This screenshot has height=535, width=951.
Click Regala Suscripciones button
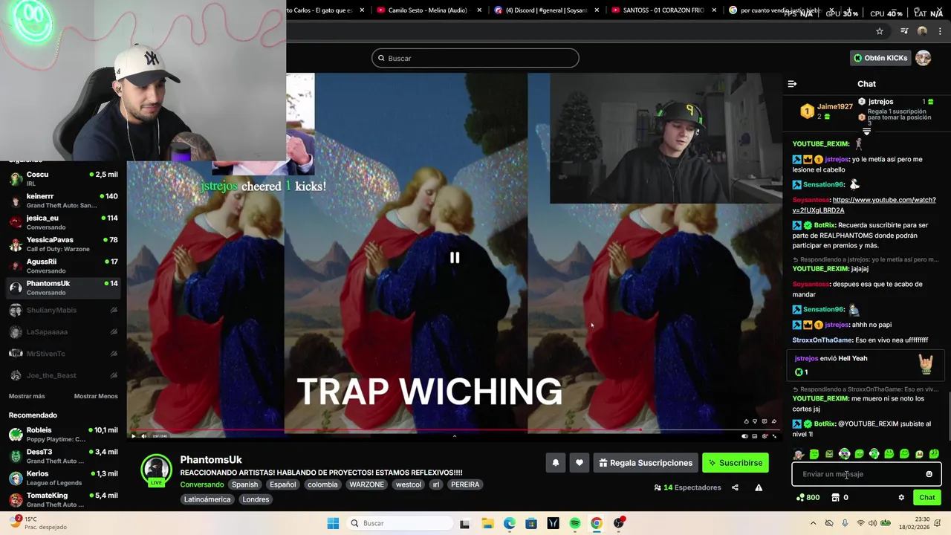[646, 463]
